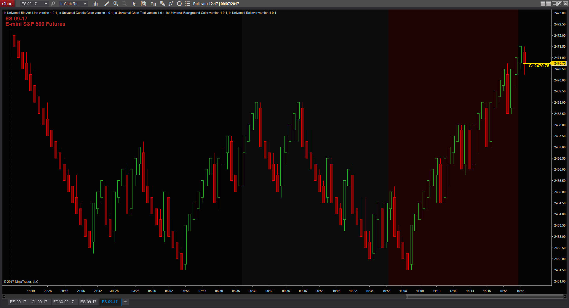569x308 pixels.
Task: Click the red Chart title button
Action: click(x=7, y=4)
